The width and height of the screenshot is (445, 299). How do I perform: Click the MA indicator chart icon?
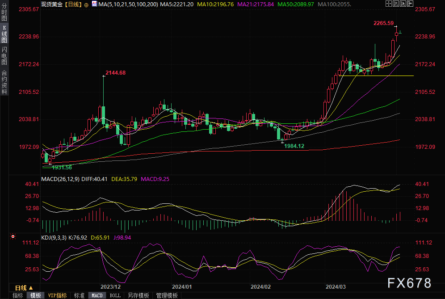coord(94,4)
